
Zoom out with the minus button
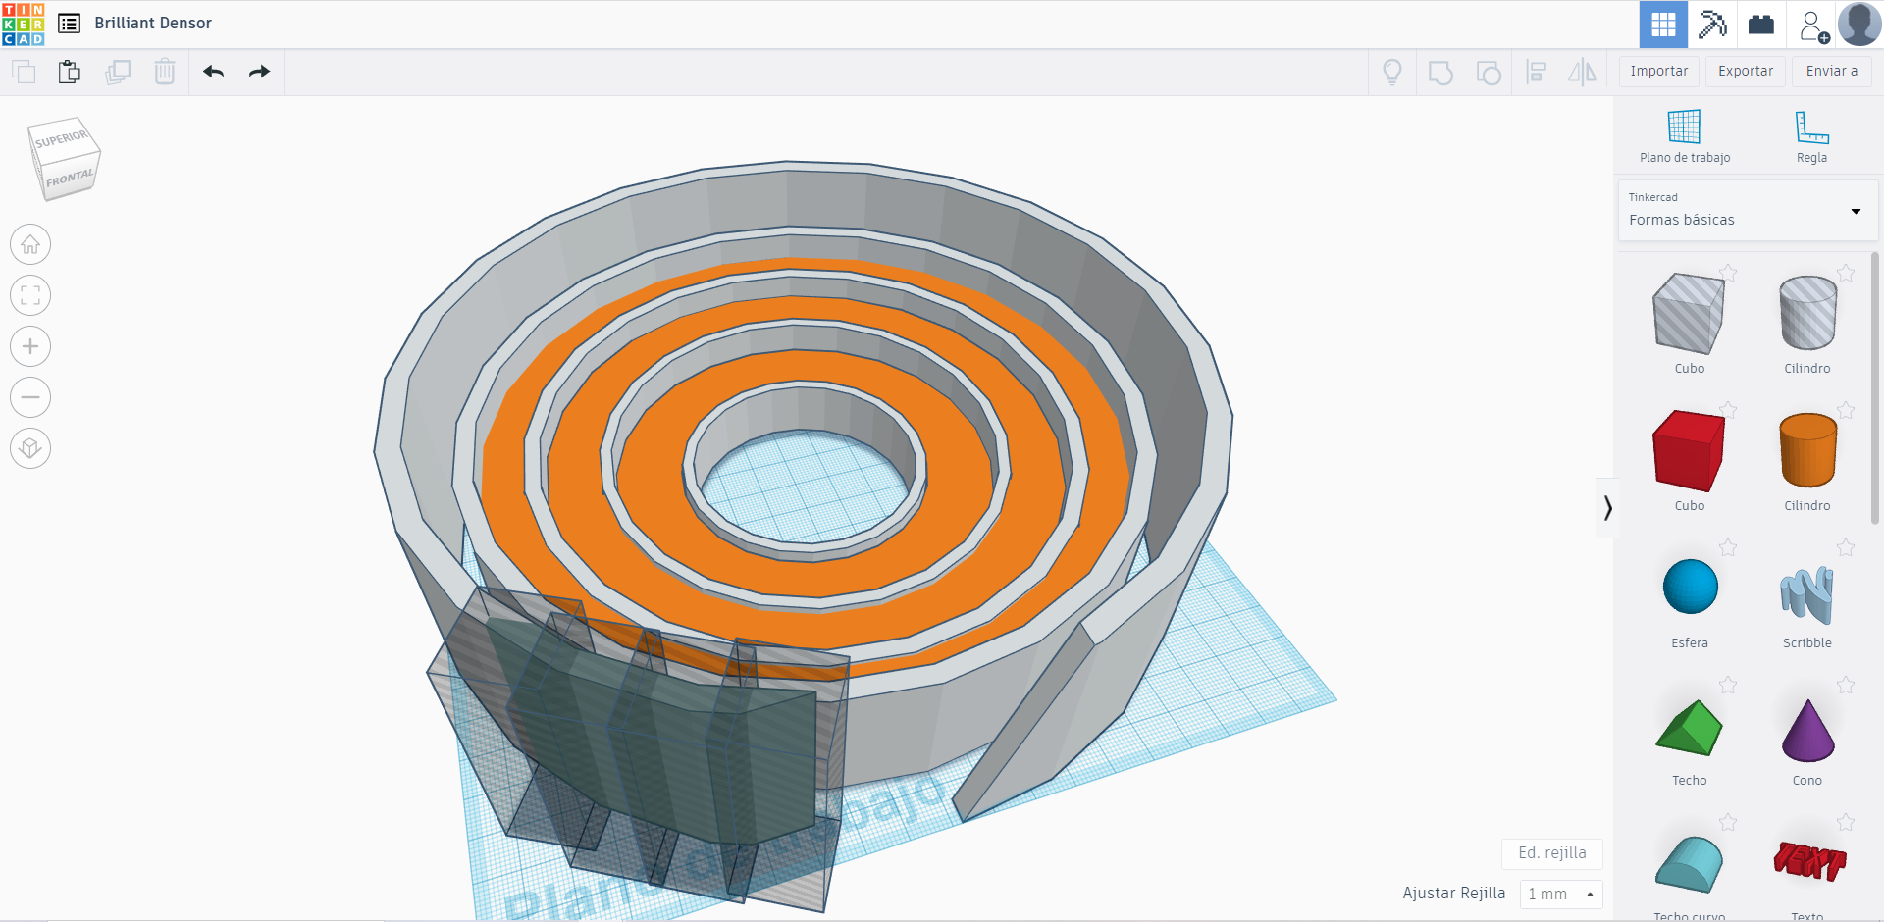30,397
